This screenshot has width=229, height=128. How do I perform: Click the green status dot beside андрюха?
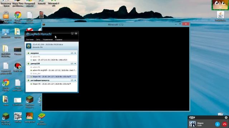pyautogui.click(x=29, y=53)
